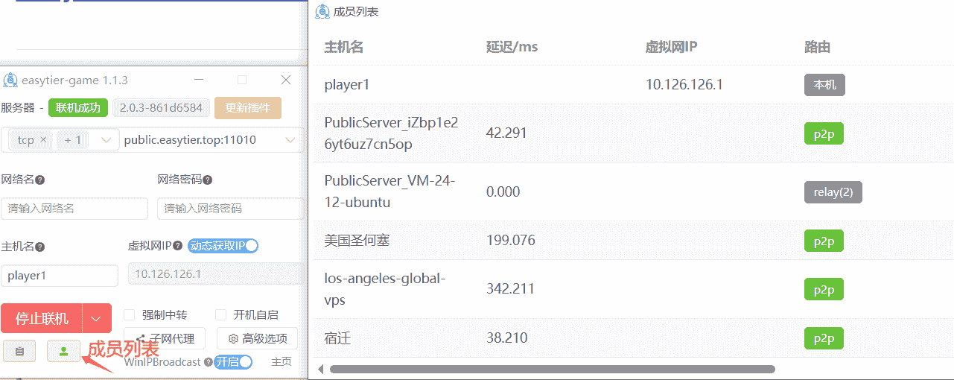Open the public.easytier.top server dropdown
This screenshot has width=954, height=380.
pos(290,140)
